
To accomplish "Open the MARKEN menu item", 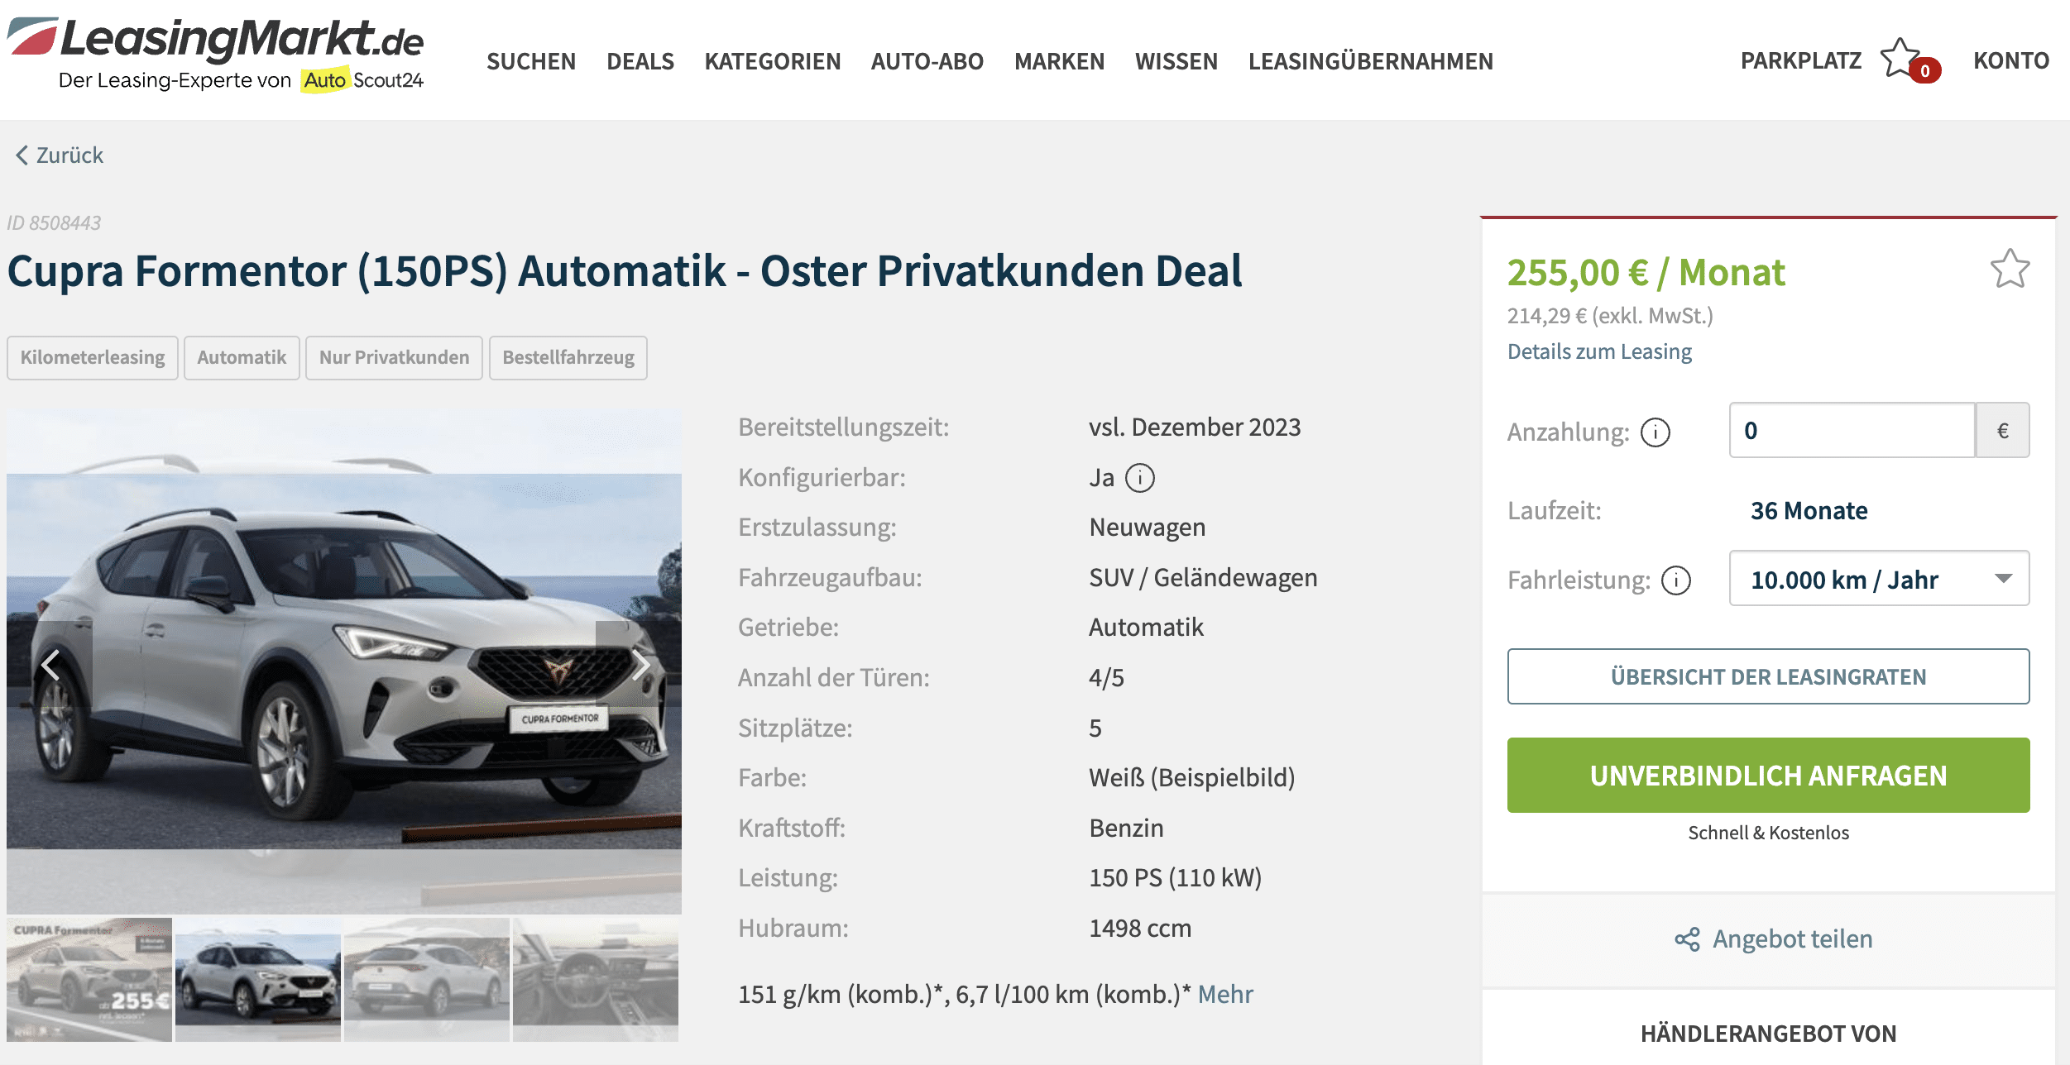I will pyautogui.click(x=1059, y=61).
